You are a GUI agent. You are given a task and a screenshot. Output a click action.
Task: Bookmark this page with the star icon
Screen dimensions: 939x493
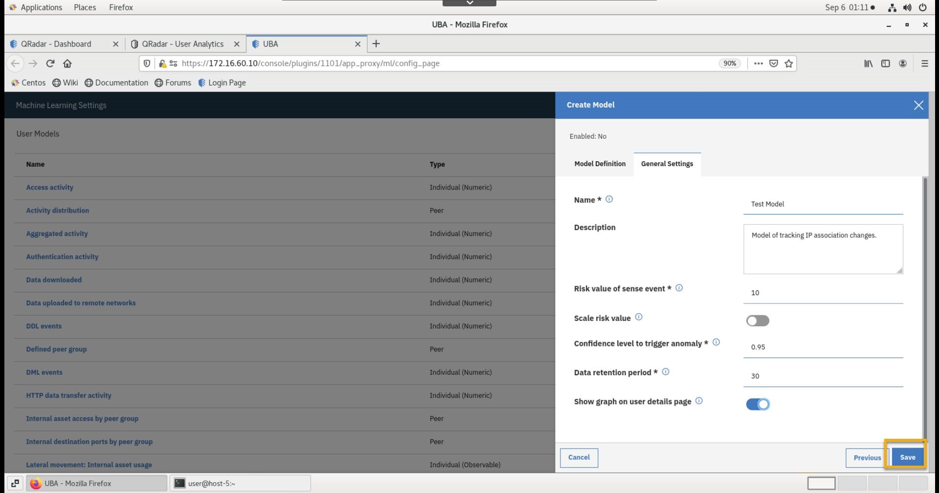[x=788, y=64]
